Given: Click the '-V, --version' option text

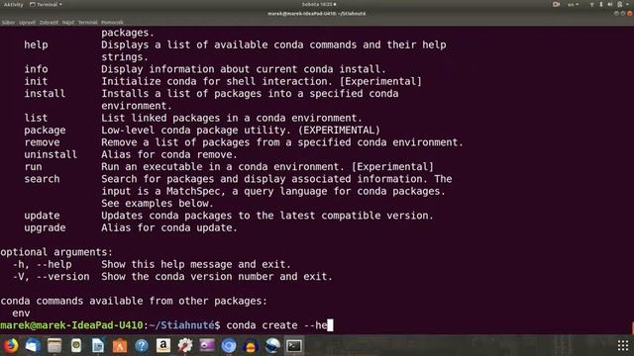Looking at the screenshot, I should point(51,277).
